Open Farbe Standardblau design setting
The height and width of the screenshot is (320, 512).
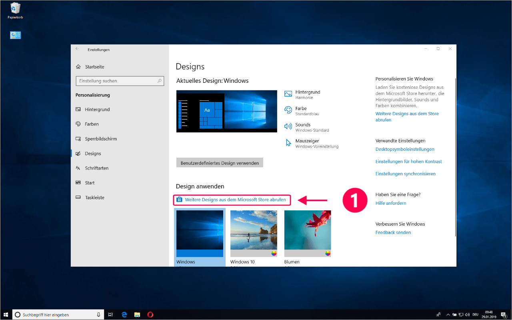[302, 111]
